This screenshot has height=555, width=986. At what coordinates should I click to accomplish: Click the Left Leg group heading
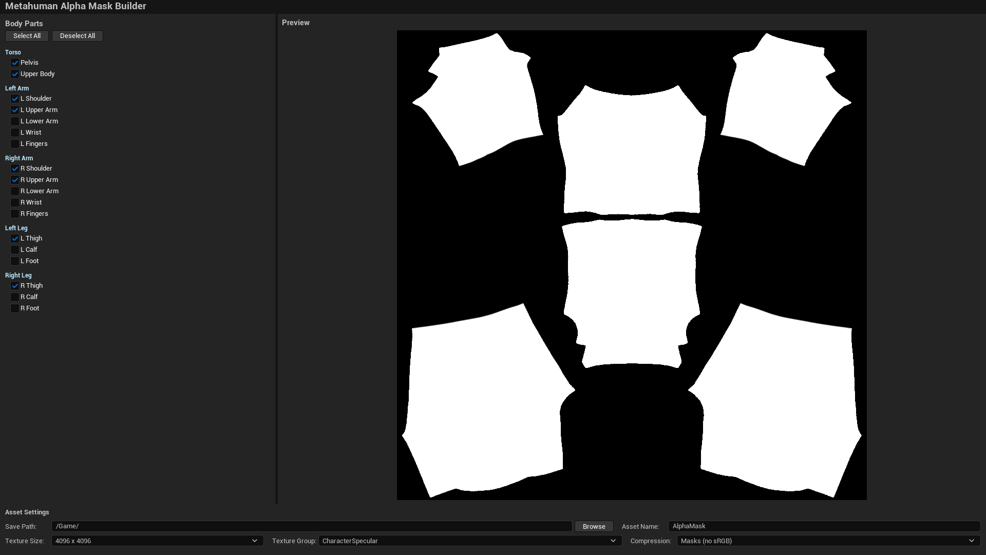(x=16, y=228)
